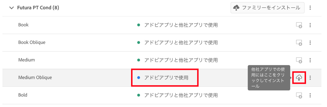The width and height of the screenshot is (327, 107).
Task: Open the three-dot menu for Medium
Action: (x=310, y=60)
